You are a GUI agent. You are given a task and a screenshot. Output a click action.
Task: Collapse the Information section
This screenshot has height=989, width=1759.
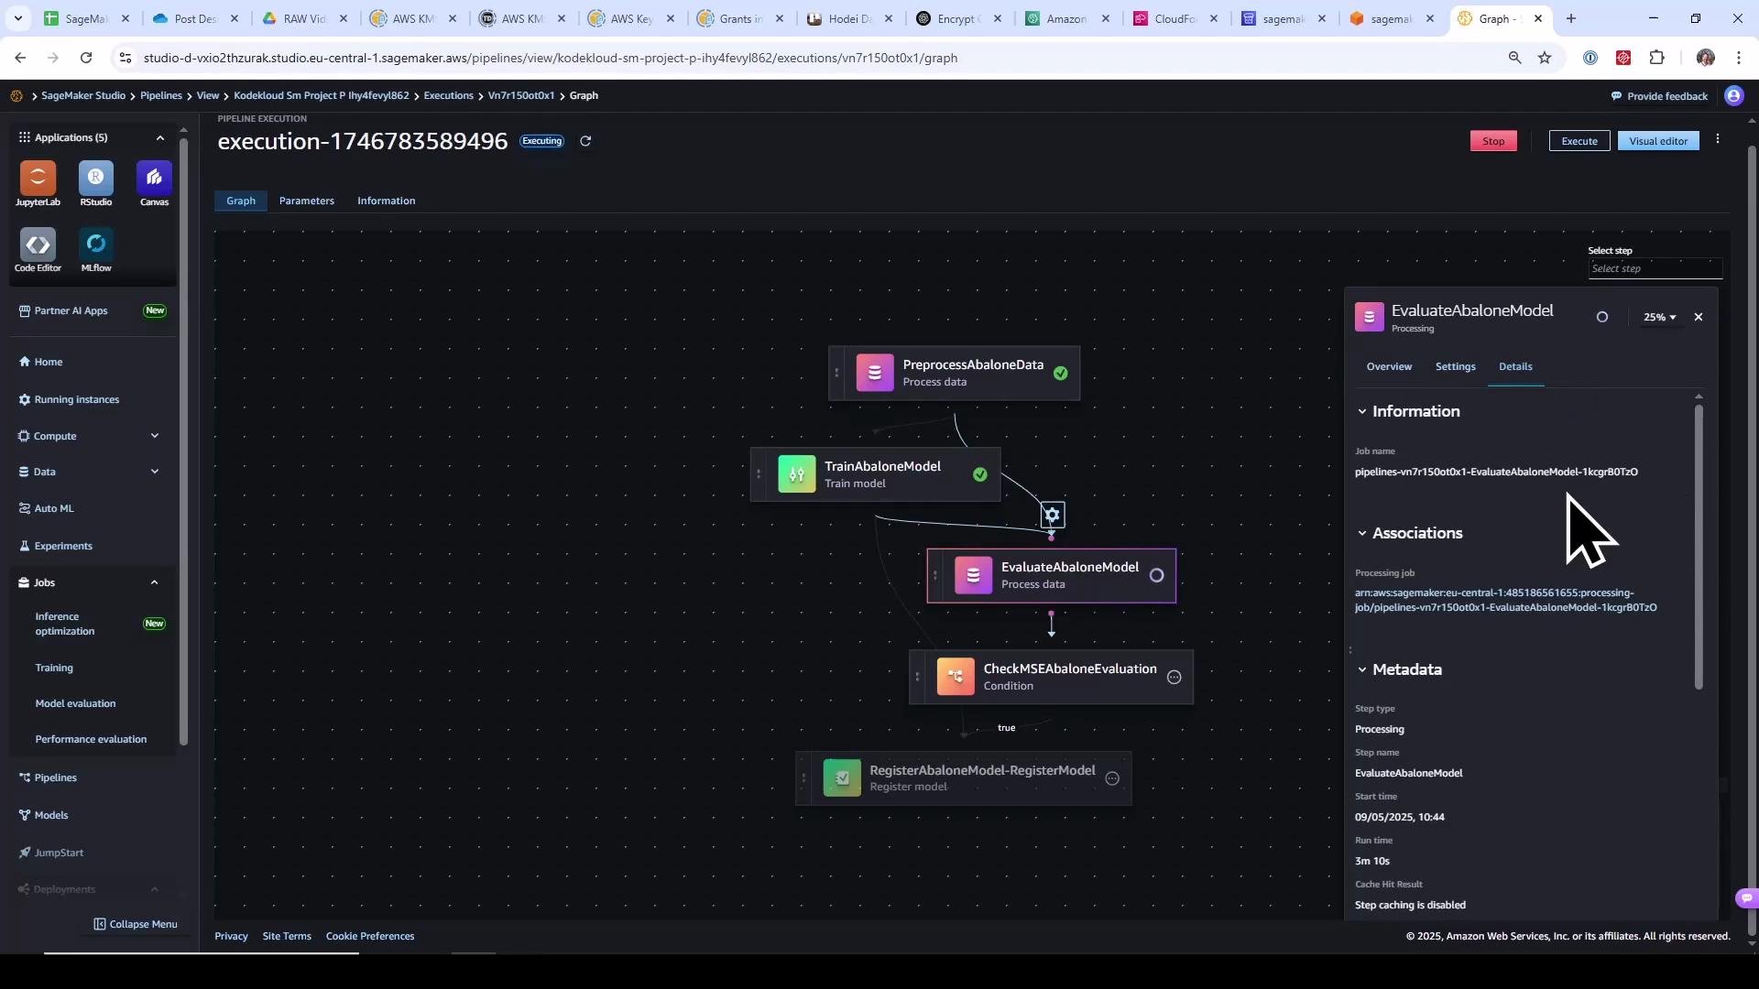(x=1361, y=412)
